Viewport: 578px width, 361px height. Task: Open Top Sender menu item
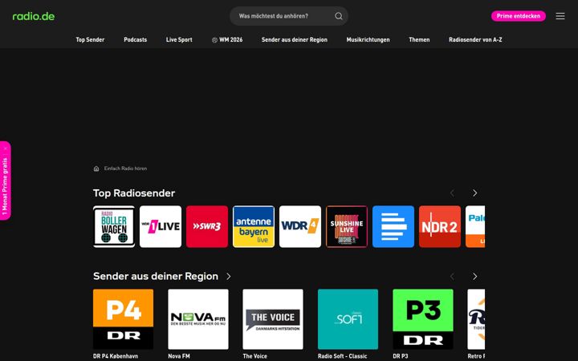(x=90, y=39)
